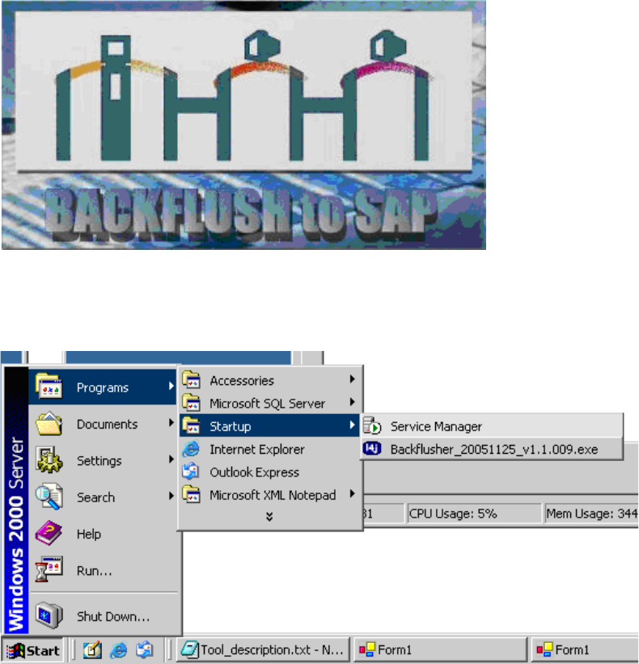Click the Service Manager icon
Screen dimensions: 639x664
(373, 425)
